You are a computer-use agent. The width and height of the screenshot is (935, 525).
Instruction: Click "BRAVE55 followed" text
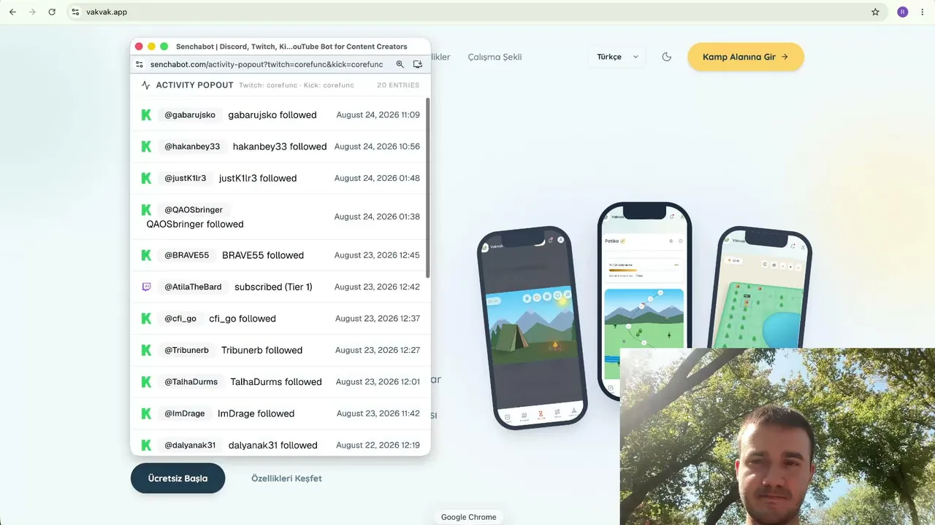pos(263,255)
